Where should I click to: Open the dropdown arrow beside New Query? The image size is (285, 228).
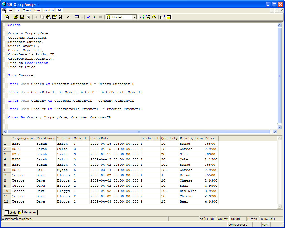click(x=12, y=17)
